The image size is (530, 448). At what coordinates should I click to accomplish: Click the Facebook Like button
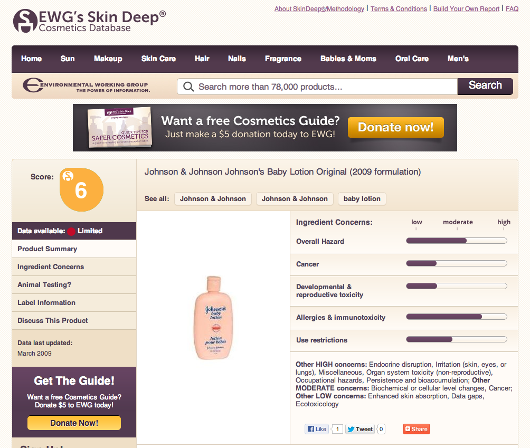pyautogui.click(x=317, y=429)
